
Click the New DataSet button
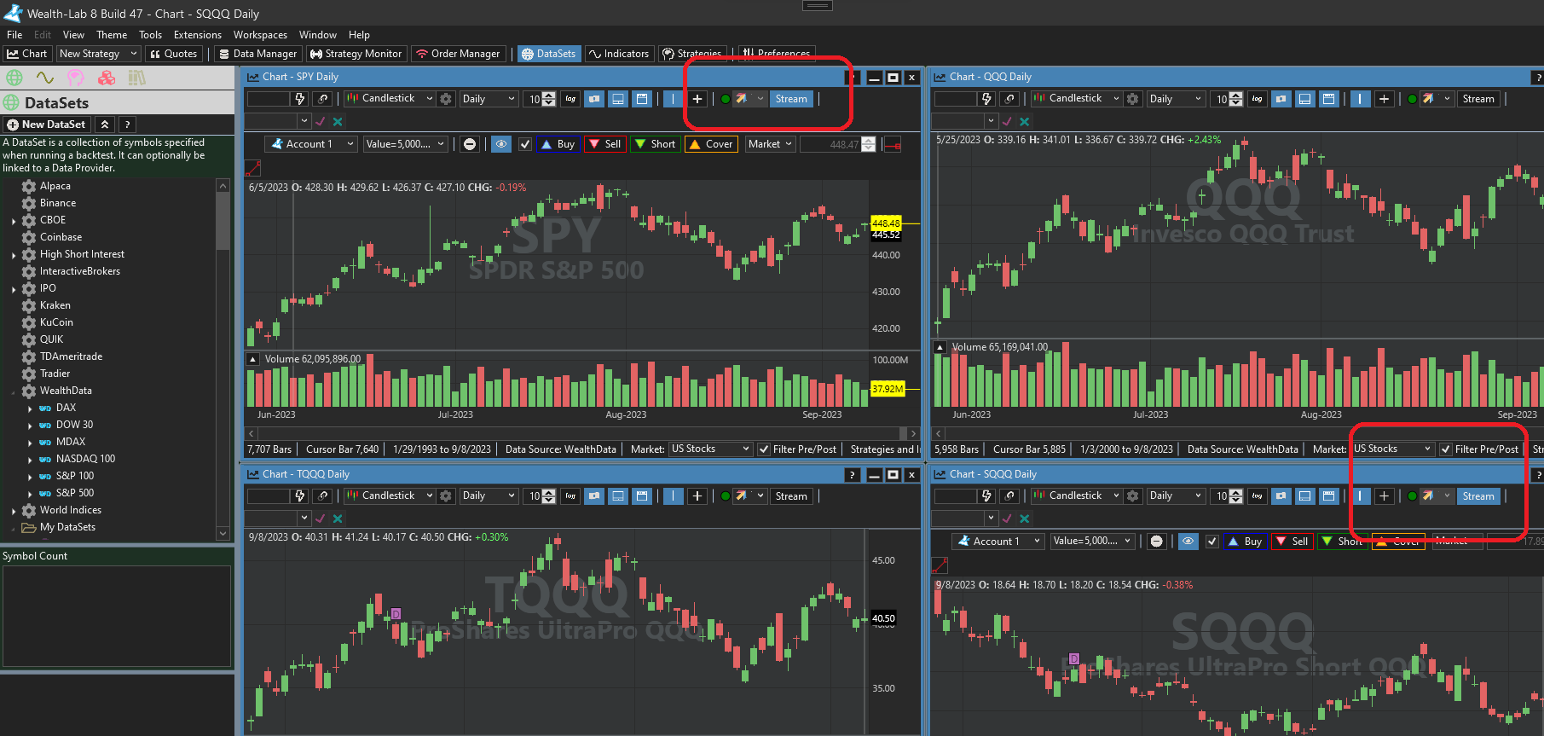(x=46, y=125)
